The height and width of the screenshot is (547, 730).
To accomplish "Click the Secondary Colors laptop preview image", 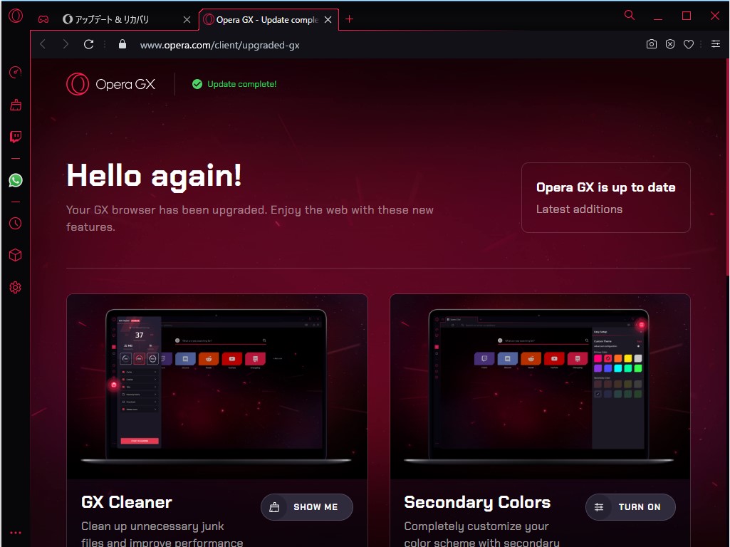I will pyautogui.click(x=538, y=386).
